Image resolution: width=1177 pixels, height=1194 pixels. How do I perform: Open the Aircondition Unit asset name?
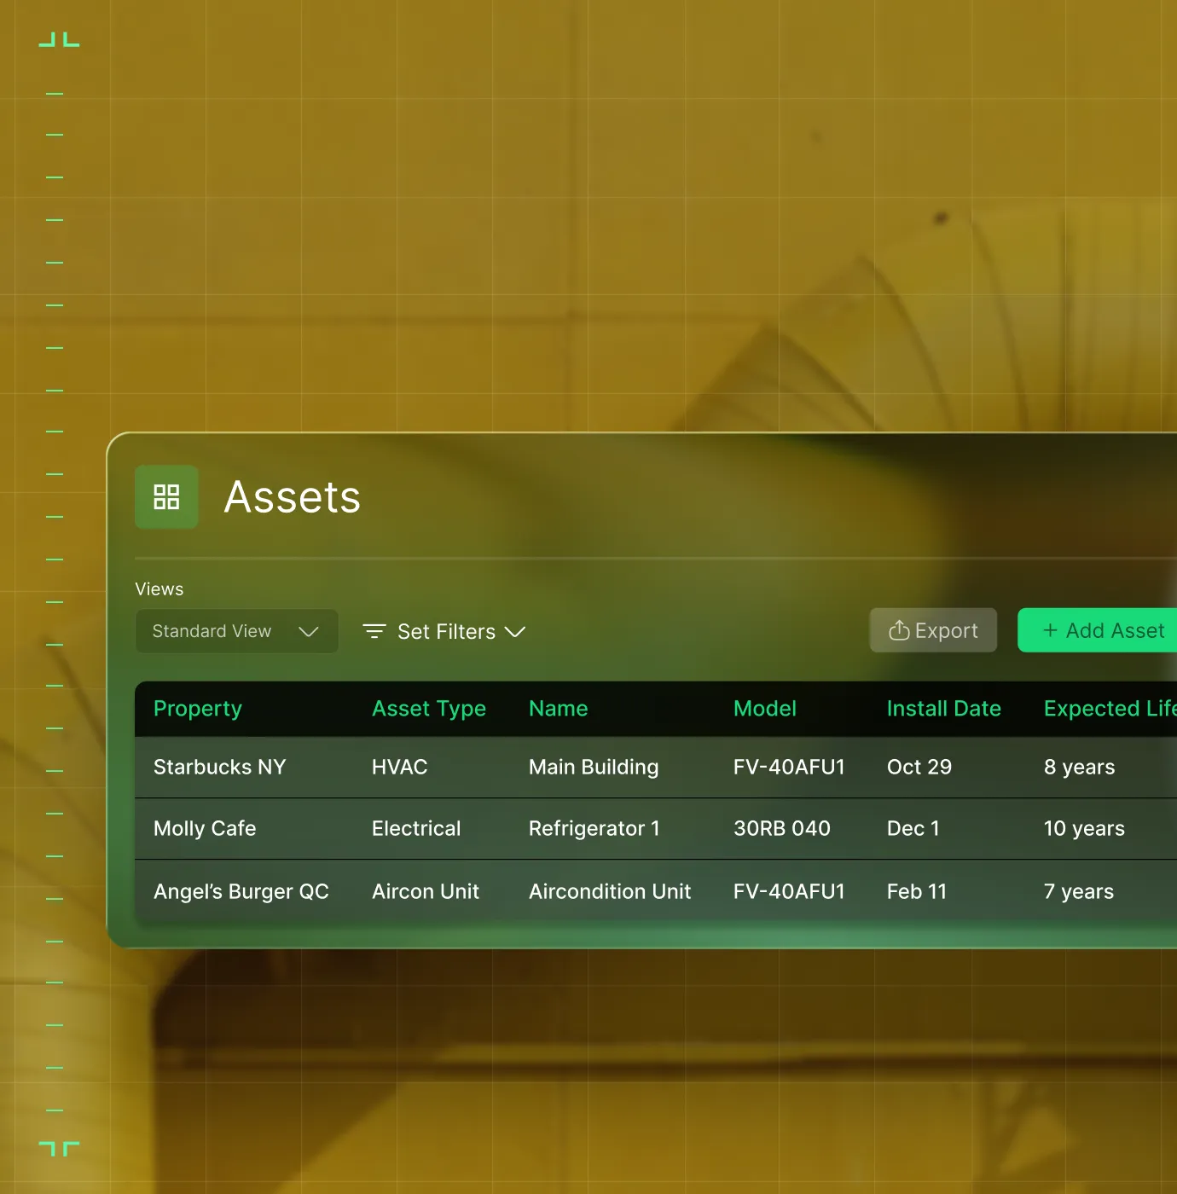pyautogui.click(x=610, y=891)
